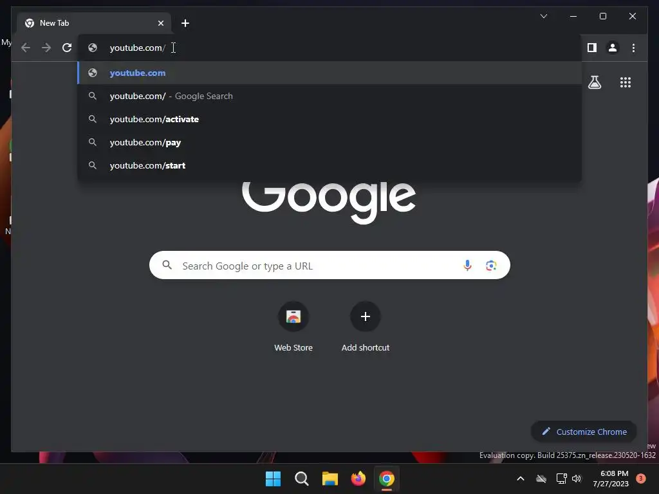Click the browser forward arrow

[46, 48]
